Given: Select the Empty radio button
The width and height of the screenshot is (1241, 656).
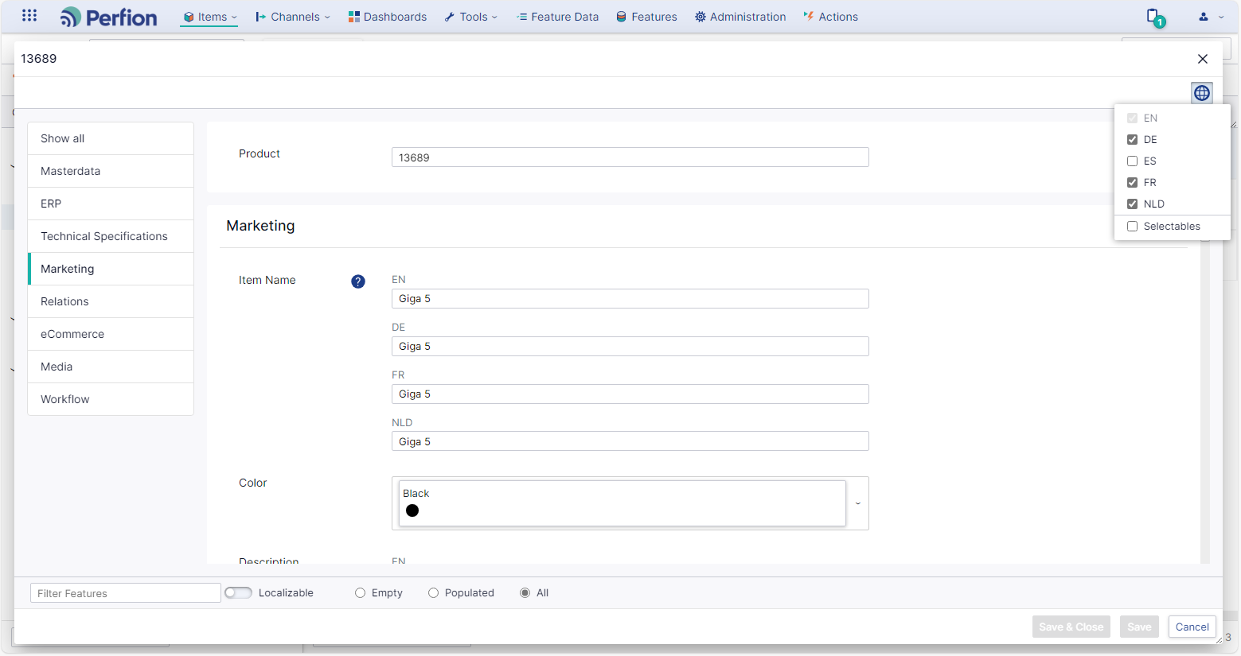Looking at the screenshot, I should click(x=360, y=592).
